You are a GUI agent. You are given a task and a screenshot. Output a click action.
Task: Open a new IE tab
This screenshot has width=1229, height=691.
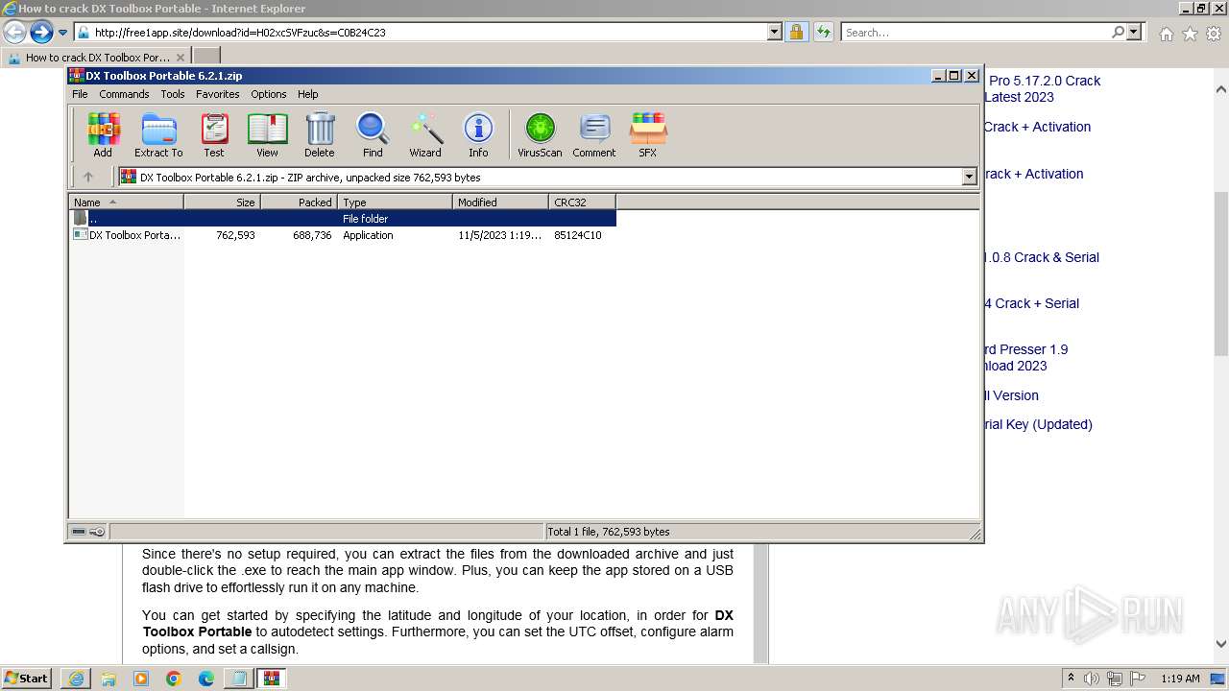pos(206,57)
